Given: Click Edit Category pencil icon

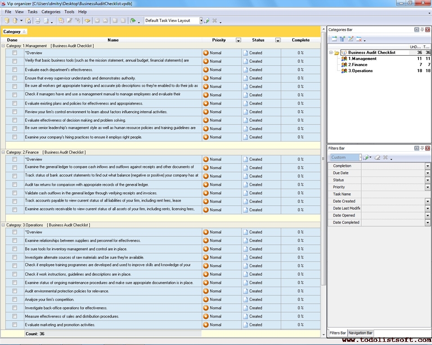Looking at the screenshot, I should pyautogui.click(x=351, y=39).
